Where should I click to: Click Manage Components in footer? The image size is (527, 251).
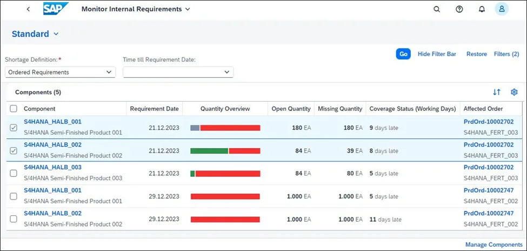493,245
